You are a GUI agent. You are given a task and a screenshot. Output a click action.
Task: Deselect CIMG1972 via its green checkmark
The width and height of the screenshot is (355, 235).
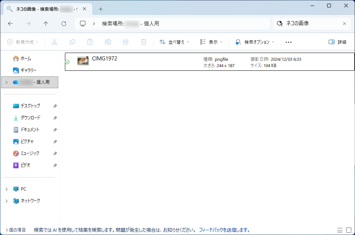68,62
